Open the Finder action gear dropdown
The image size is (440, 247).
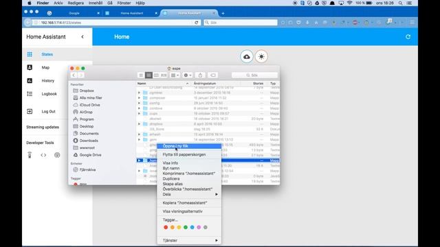[187, 75]
